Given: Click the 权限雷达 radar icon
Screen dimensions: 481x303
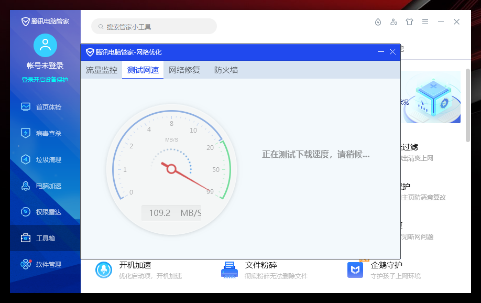Looking at the screenshot, I should pos(26,212).
